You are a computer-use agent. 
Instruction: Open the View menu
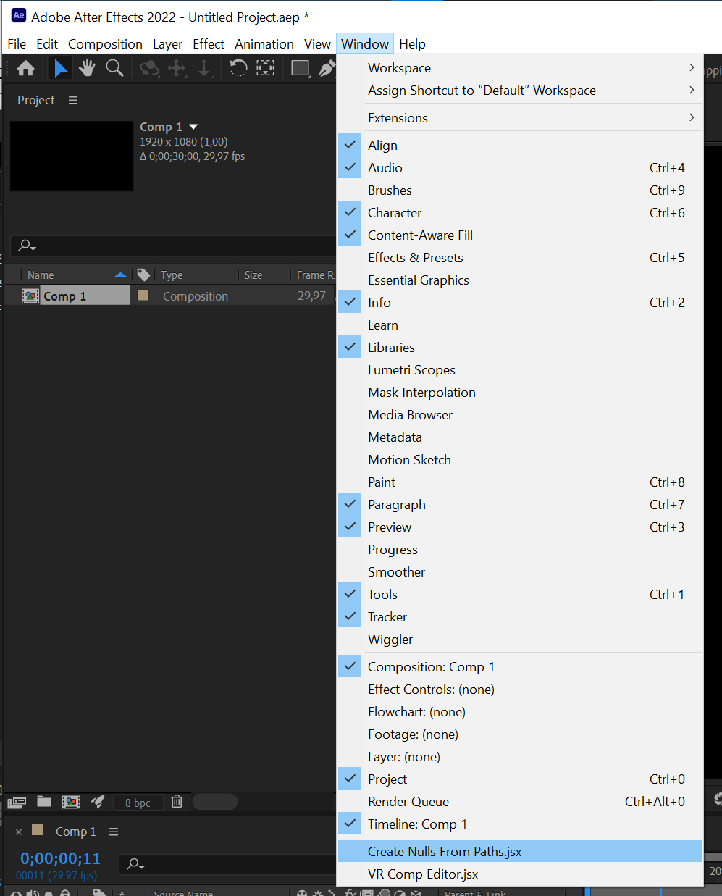pyautogui.click(x=317, y=43)
